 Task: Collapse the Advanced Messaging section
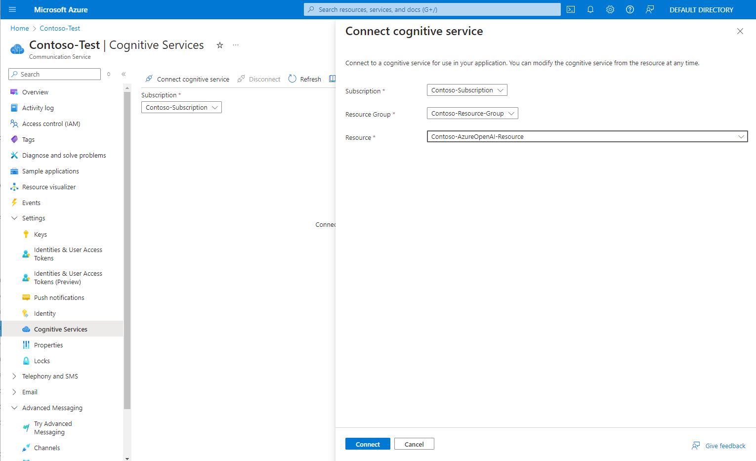pyautogui.click(x=14, y=408)
